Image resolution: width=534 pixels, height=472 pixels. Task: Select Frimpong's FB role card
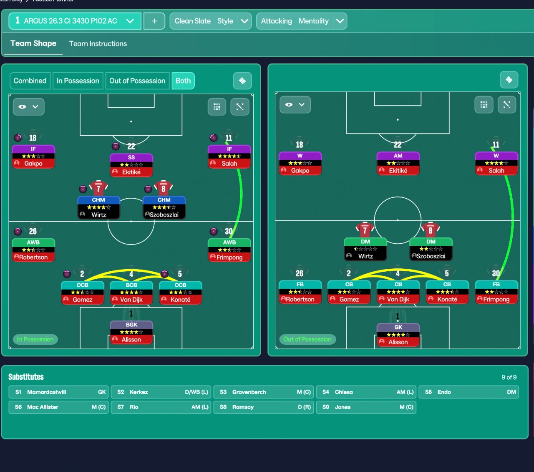[496, 292]
